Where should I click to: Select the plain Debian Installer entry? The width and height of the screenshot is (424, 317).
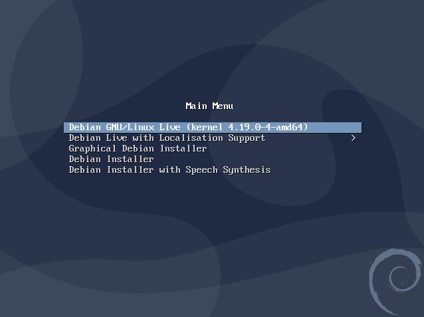[111, 159]
